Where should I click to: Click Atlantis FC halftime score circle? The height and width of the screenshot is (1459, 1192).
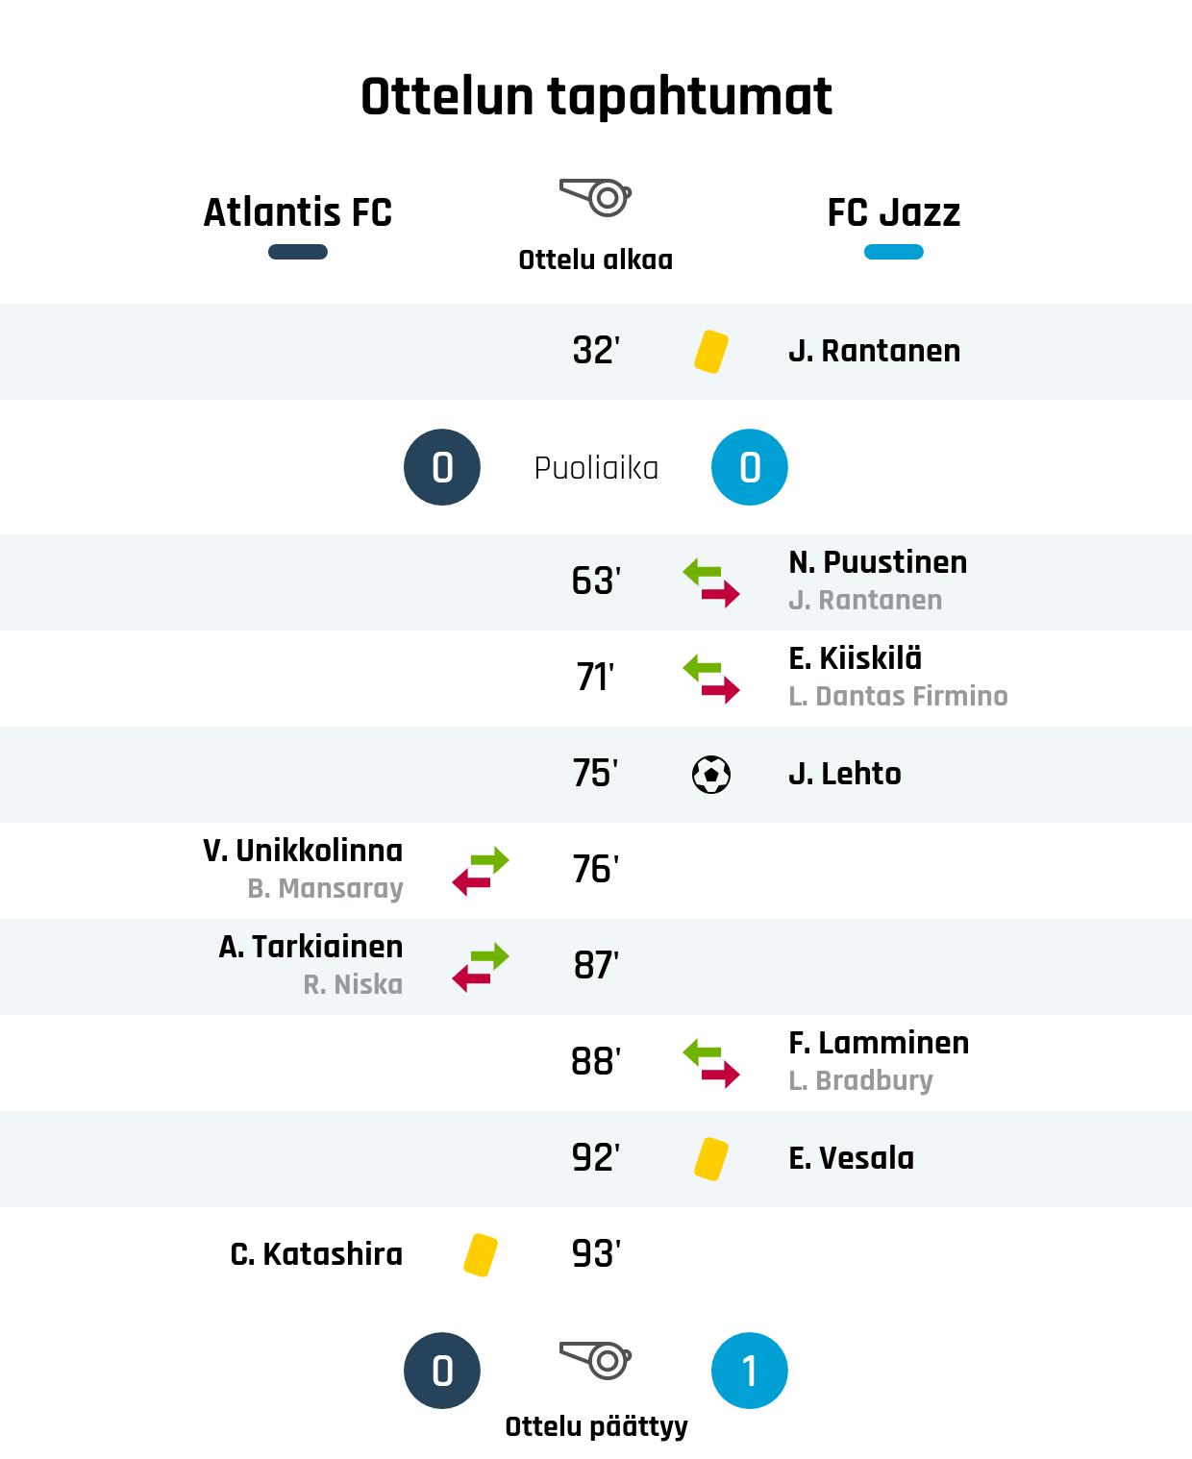442,467
